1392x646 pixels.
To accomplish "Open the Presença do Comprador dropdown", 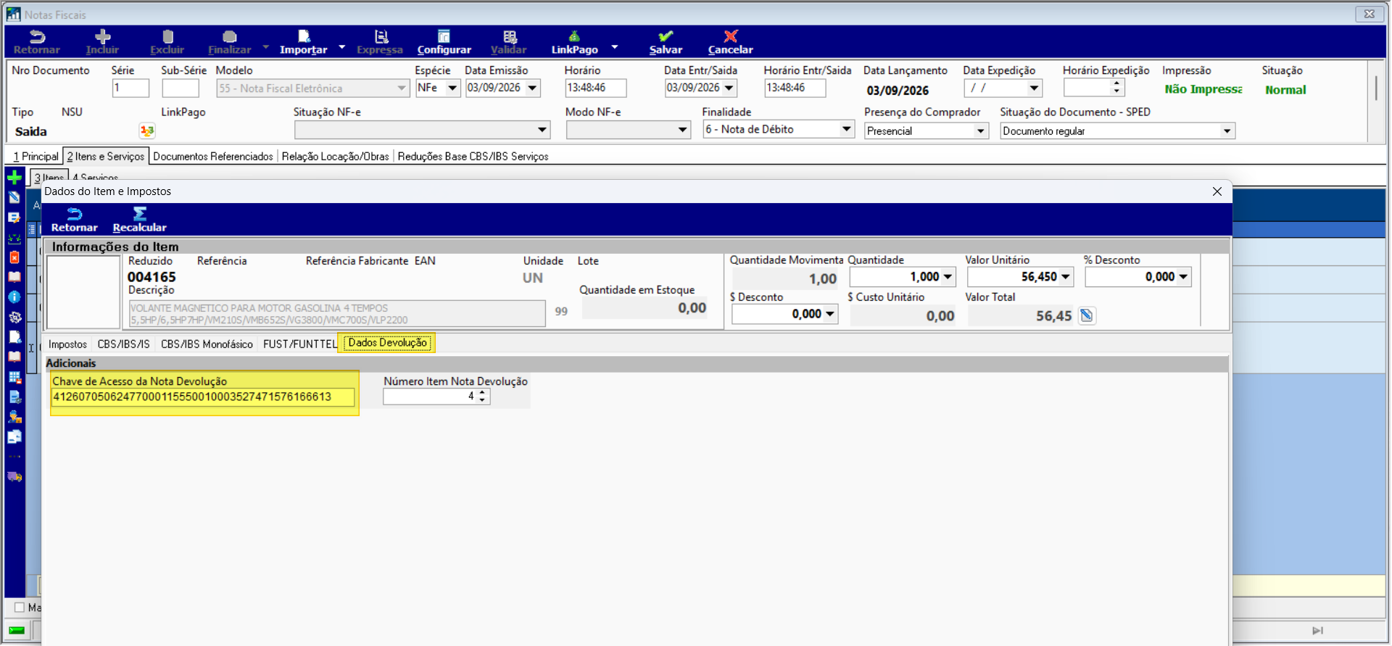I will 980,131.
